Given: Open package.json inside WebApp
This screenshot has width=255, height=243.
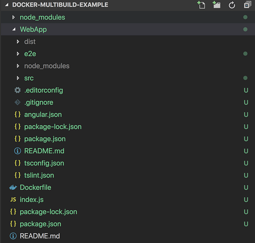Looking at the screenshot, I should click(x=45, y=139).
